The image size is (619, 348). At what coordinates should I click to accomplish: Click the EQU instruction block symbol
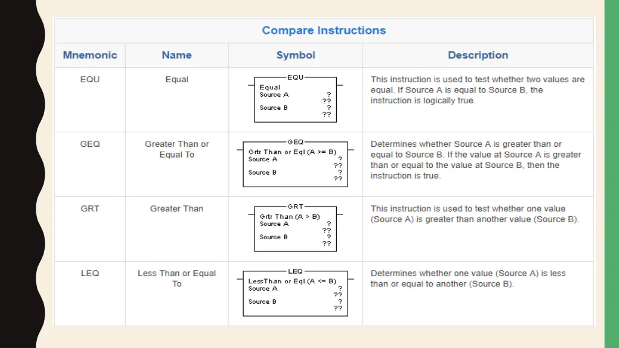[x=295, y=98]
